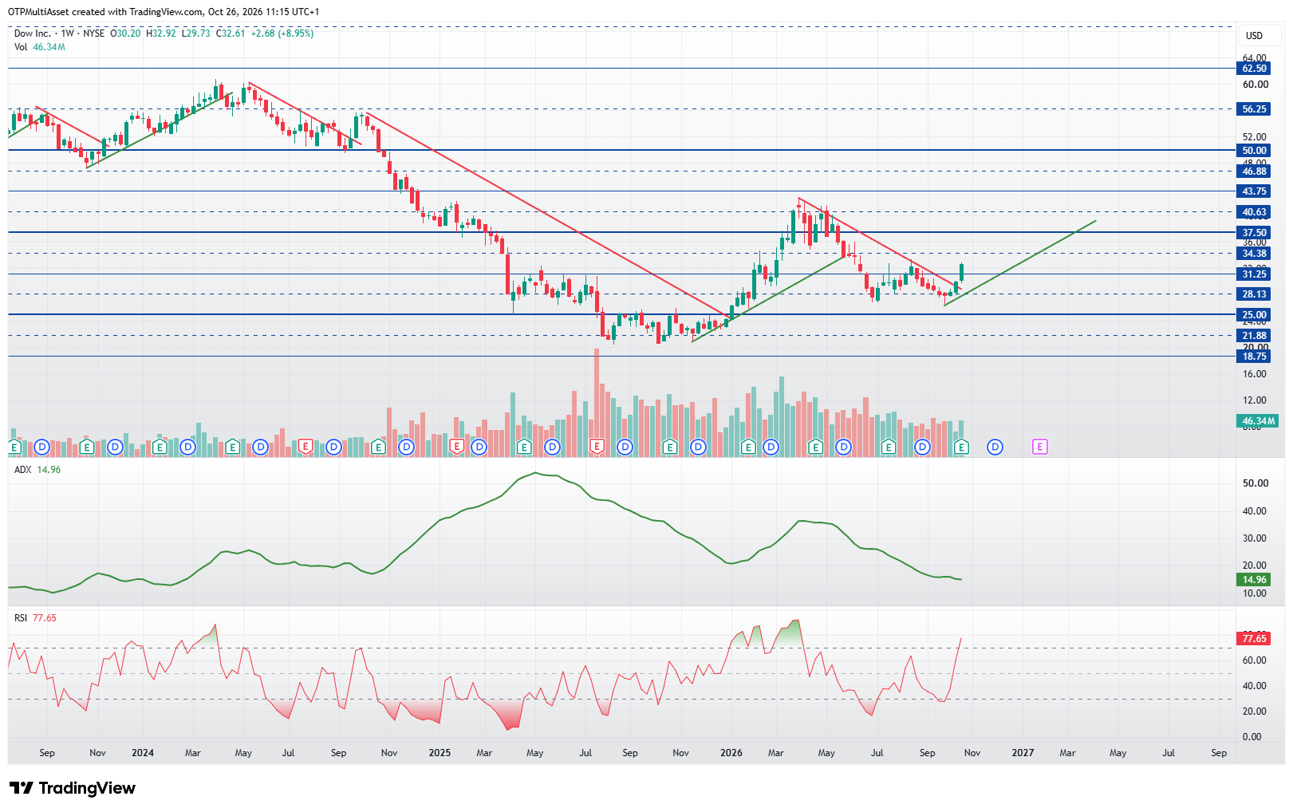Select the 40.63 price level label
The width and height of the screenshot is (1293, 812).
(1254, 212)
